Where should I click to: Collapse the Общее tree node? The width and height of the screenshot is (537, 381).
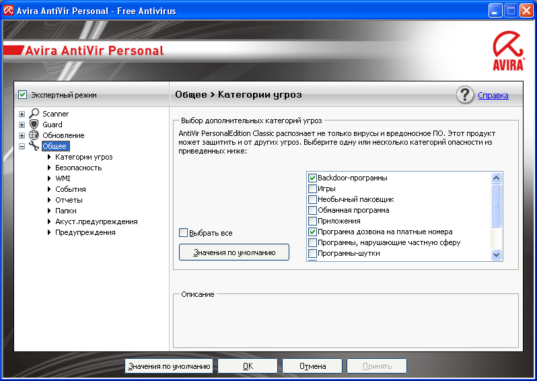coord(22,146)
